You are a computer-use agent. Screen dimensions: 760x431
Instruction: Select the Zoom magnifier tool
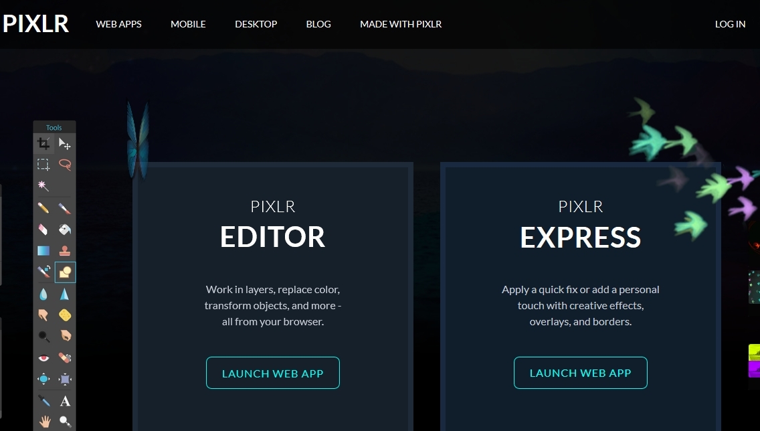[x=64, y=422]
